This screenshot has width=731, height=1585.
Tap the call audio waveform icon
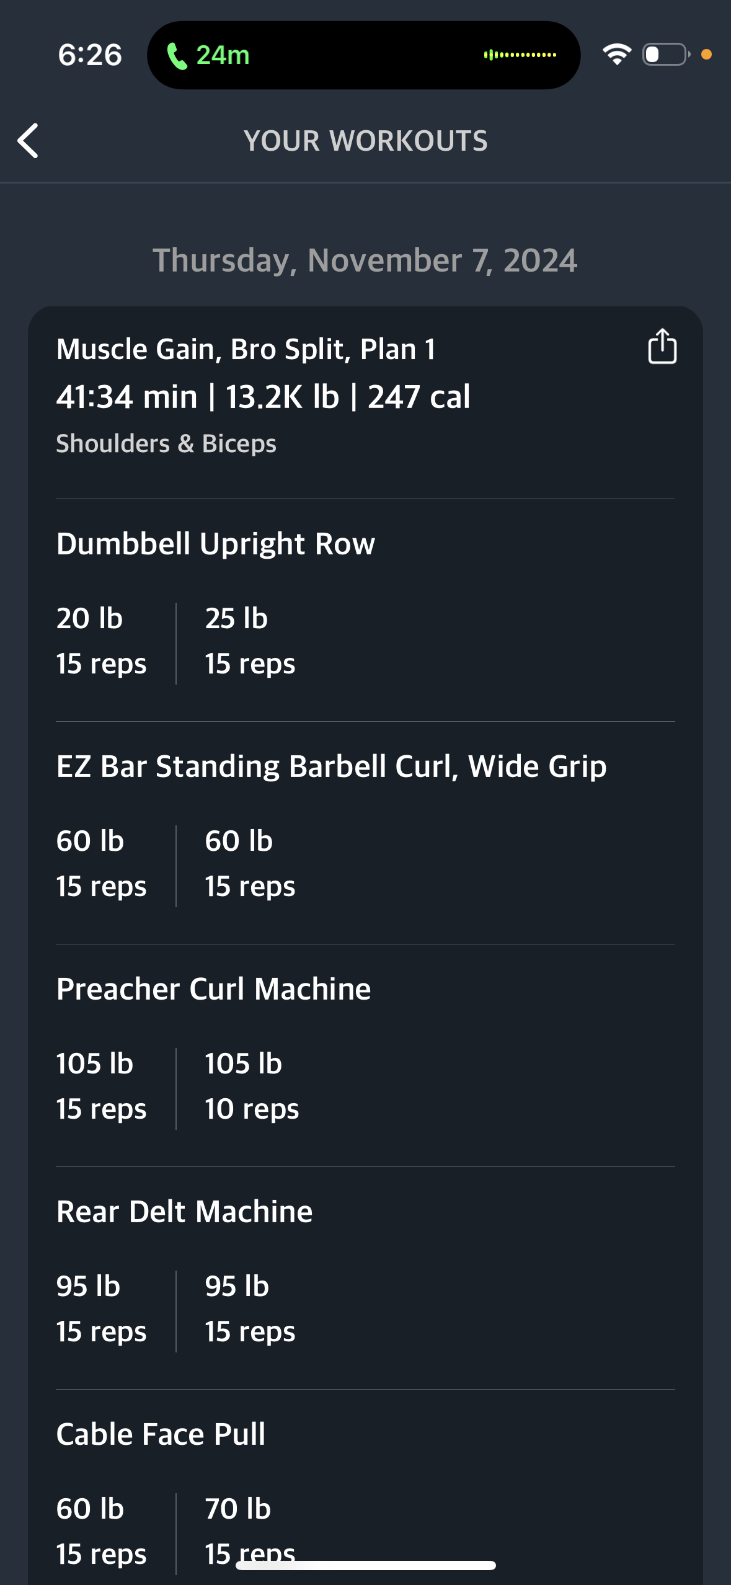[520, 55]
